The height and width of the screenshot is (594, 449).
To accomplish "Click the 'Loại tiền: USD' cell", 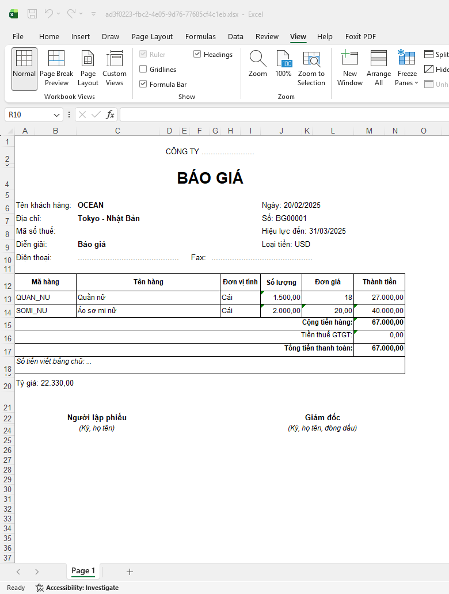I will [286, 245].
